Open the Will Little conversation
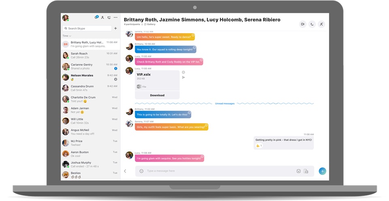This screenshot has width=389, height=201. [90, 121]
